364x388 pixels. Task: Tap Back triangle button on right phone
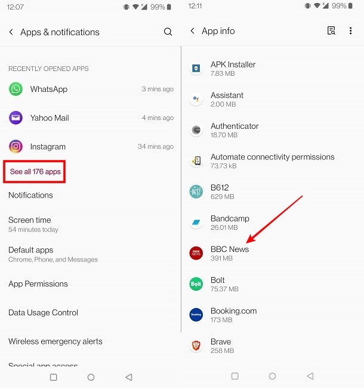[x=310, y=376]
